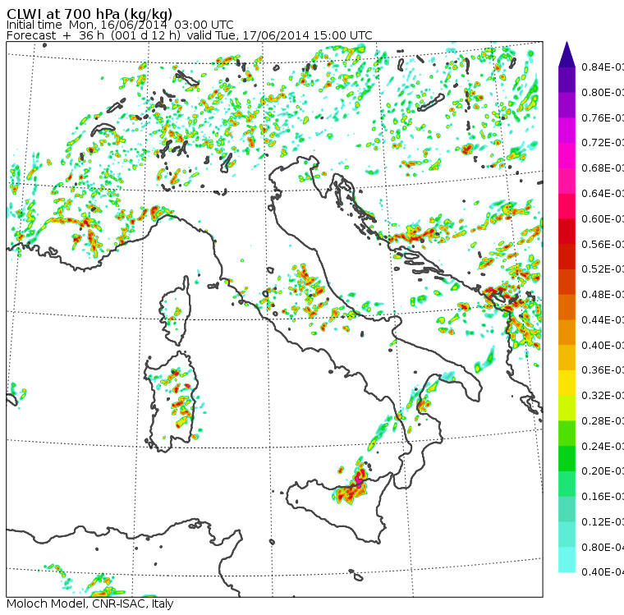The image size is (624, 615).
Task: Click the 'Forecast + 36 h' valid time line
Action: click(x=189, y=35)
